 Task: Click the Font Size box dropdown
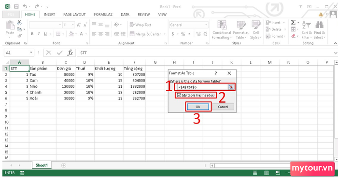click(72, 25)
